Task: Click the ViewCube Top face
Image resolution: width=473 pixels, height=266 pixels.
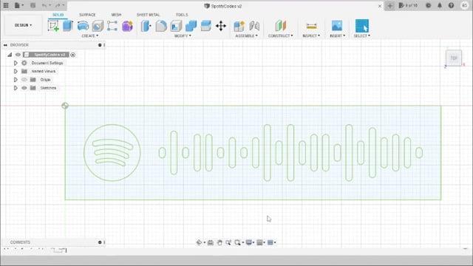Action: click(454, 58)
